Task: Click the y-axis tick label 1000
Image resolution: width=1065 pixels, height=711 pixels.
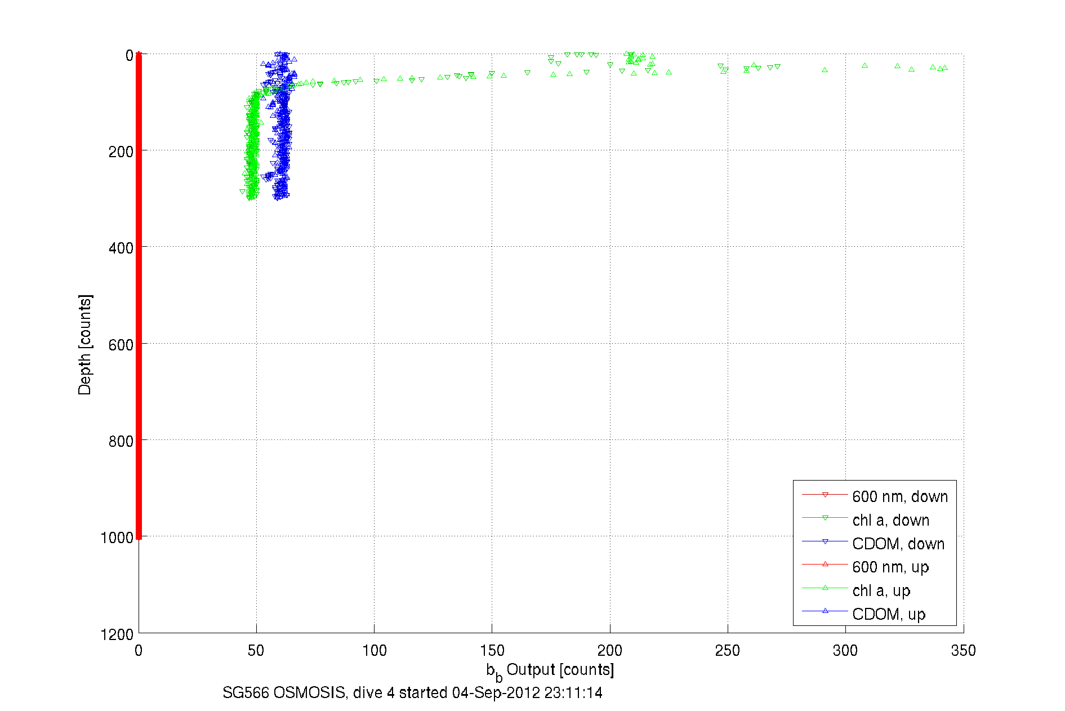Action: 117,537
